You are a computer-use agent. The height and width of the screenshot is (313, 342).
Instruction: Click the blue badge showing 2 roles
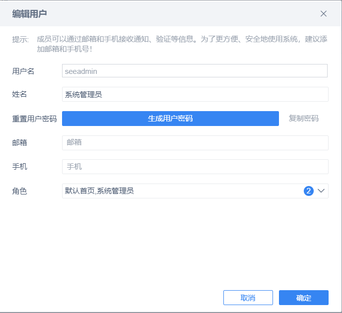[308, 191]
